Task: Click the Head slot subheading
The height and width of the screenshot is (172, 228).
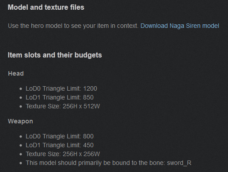Action: pyautogui.click(x=16, y=73)
